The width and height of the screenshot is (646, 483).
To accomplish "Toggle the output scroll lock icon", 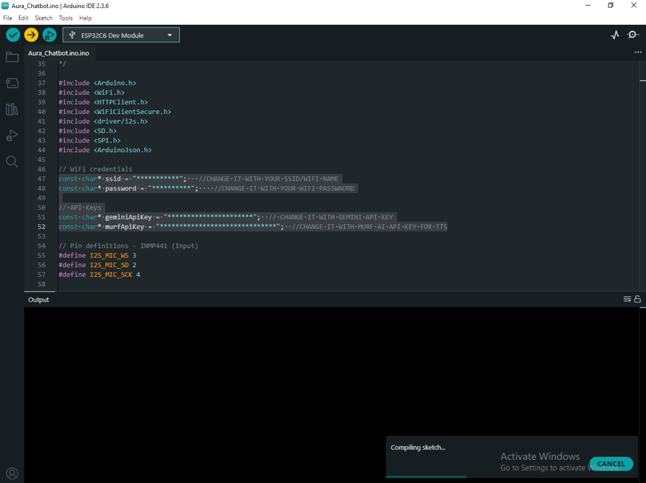I will point(637,300).
